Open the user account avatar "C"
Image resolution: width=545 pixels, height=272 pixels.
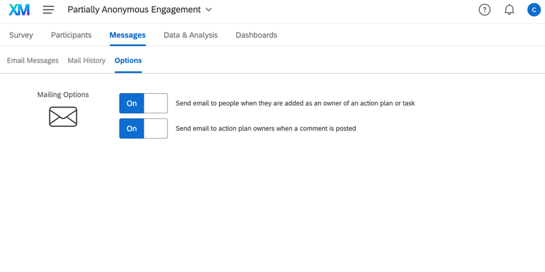(x=534, y=10)
